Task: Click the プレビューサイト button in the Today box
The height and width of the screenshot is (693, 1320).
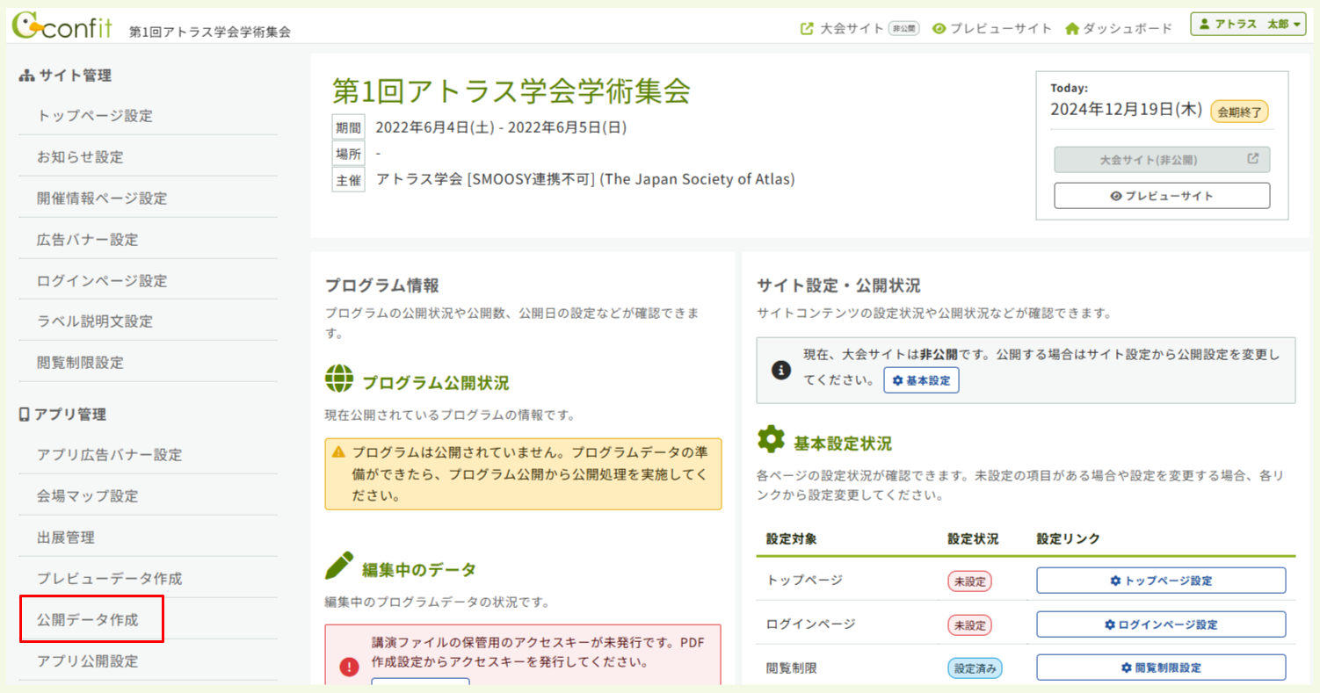Action: coord(1162,194)
